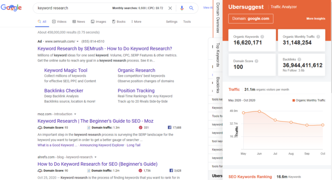332x180 pixels.
Task: Expand the ahrefs.com result dropdown arrow
Action: tap(95, 157)
